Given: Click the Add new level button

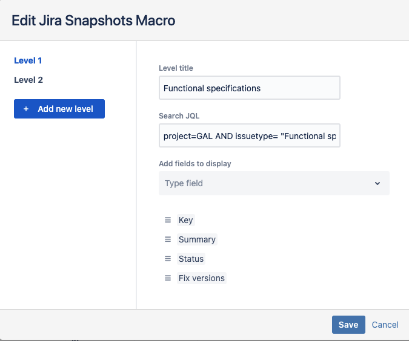Looking at the screenshot, I should (x=59, y=109).
